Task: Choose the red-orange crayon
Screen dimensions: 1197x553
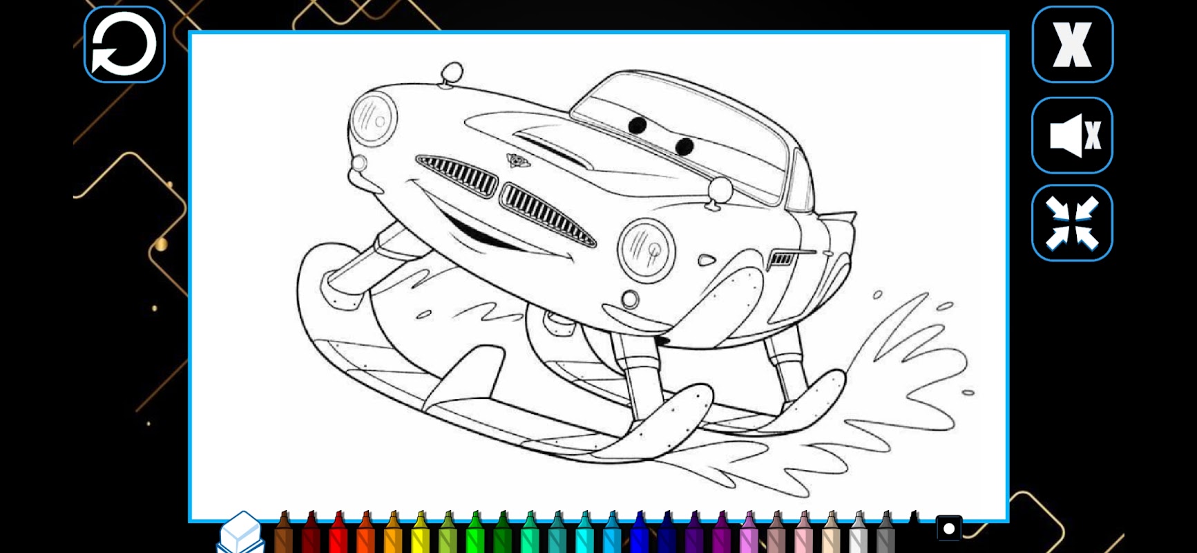Action: click(x=365, y=533)
